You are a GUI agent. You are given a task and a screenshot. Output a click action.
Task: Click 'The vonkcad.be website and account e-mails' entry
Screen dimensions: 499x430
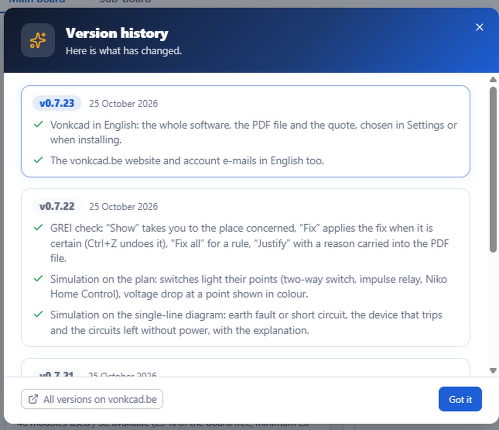coord(187,161)
